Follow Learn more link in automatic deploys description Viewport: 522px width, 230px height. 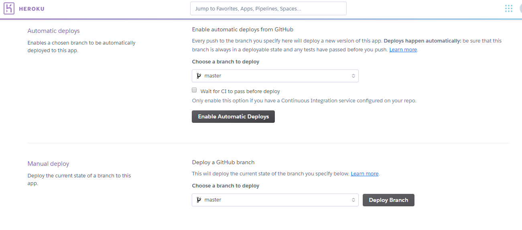[403, 50]
